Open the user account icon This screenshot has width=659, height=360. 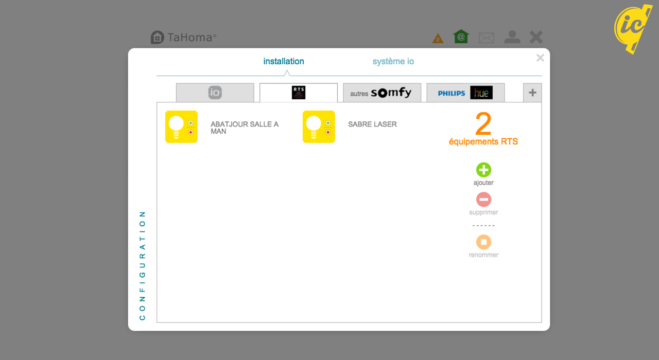(512, 37)
